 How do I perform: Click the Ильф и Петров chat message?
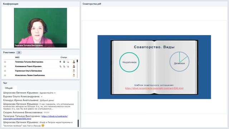click(38, 124)
